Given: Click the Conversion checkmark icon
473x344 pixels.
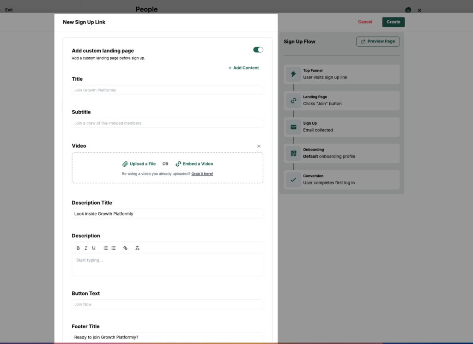Looking at the screenshot, I should click(x=293, y=180).
